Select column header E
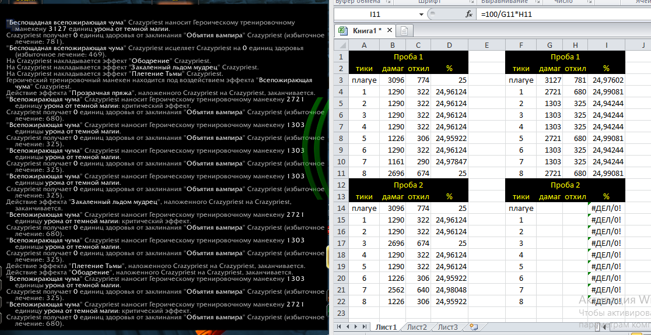651x335 pixels. click(487, 45)
